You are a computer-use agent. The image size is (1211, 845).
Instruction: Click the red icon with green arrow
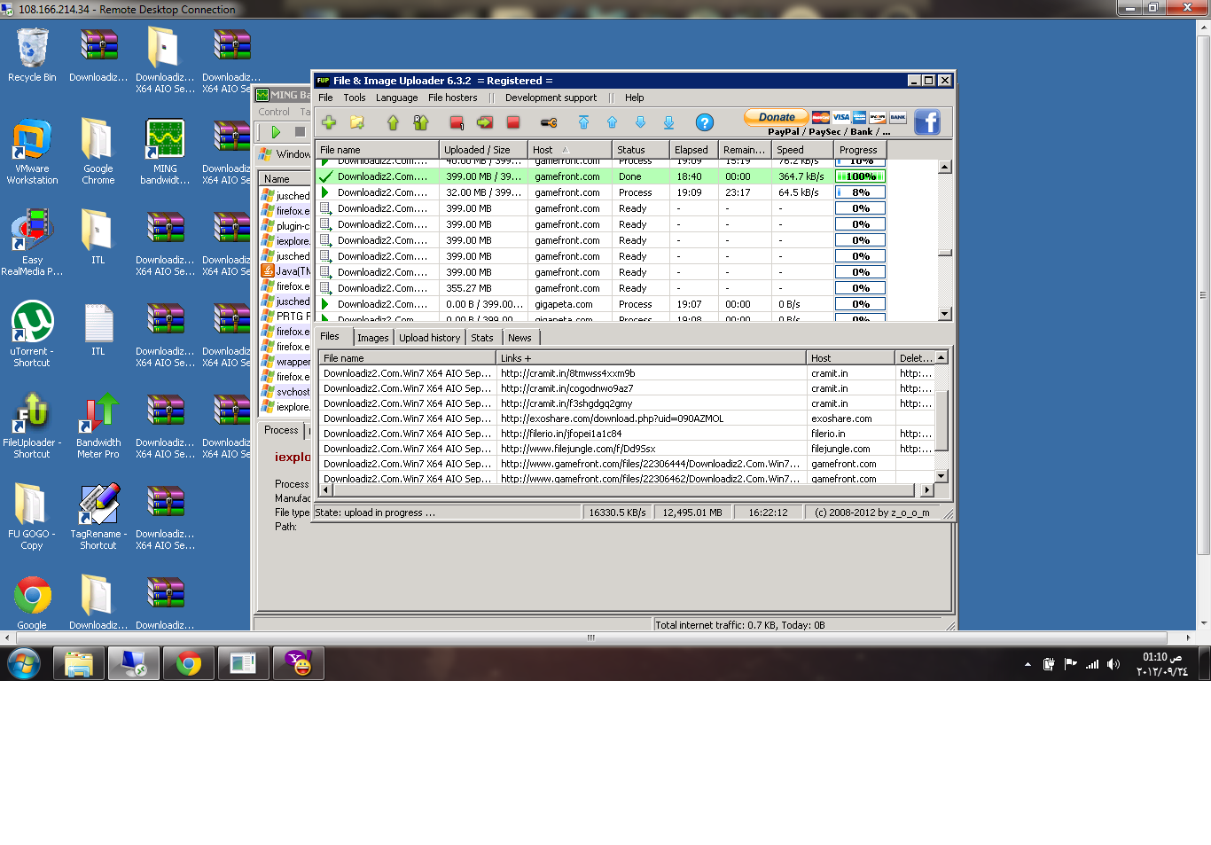click(485, 122)
